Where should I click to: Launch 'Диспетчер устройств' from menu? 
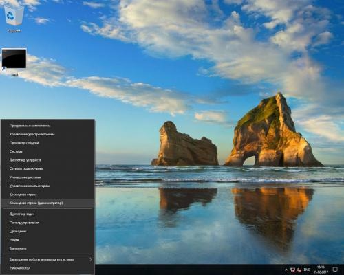47,160
